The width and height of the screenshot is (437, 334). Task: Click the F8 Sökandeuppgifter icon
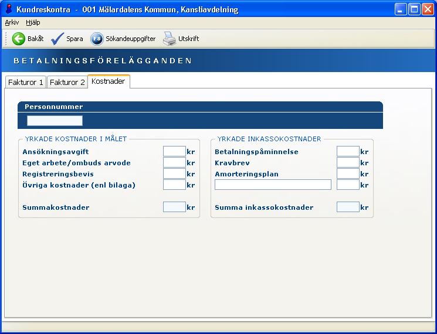[97, 39]
